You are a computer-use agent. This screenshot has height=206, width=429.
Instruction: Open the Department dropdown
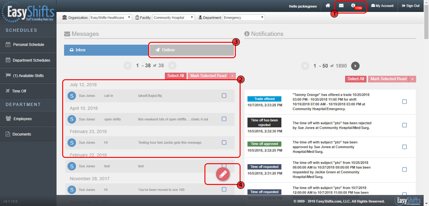244,18
